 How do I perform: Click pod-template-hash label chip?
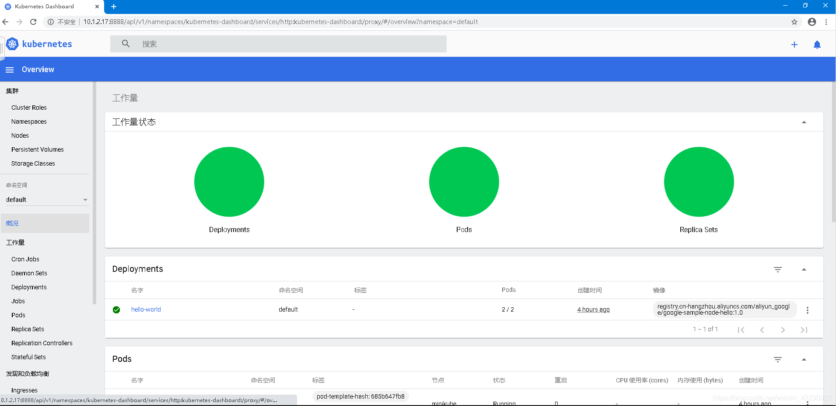(x=360, y=396)
